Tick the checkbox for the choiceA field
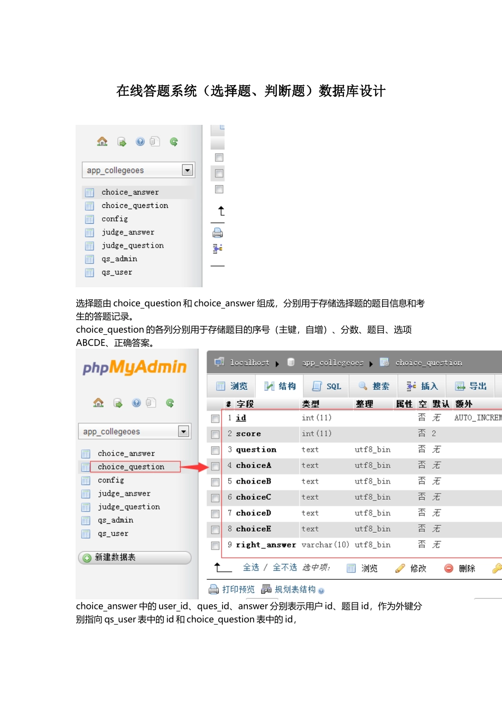The width and height of the screenshot is (502, 711). coord(215,466)
